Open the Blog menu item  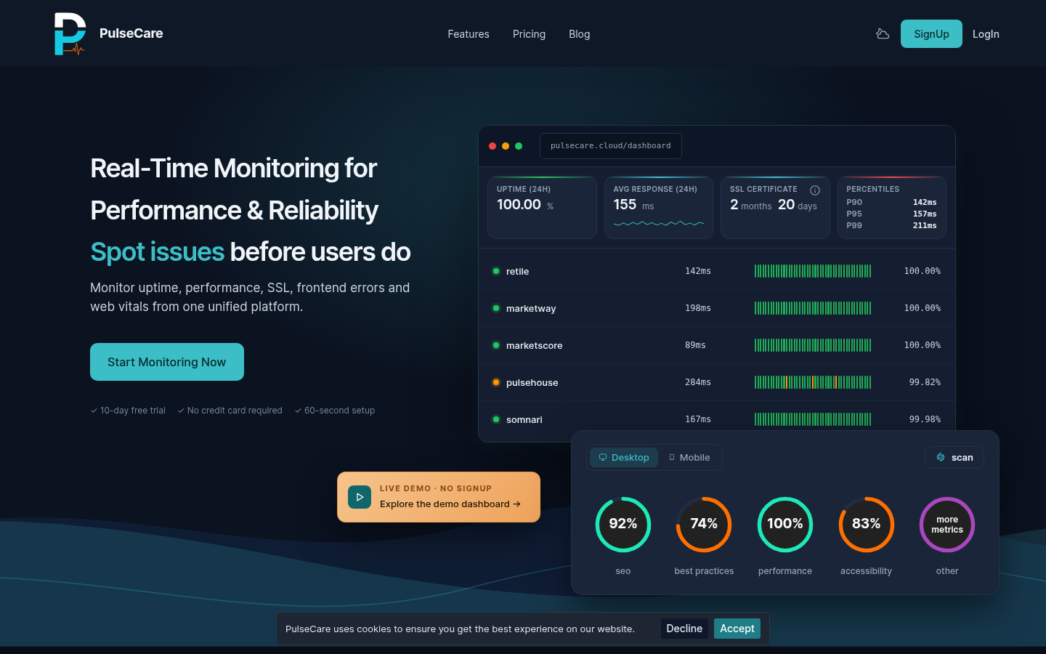[580, 34]
